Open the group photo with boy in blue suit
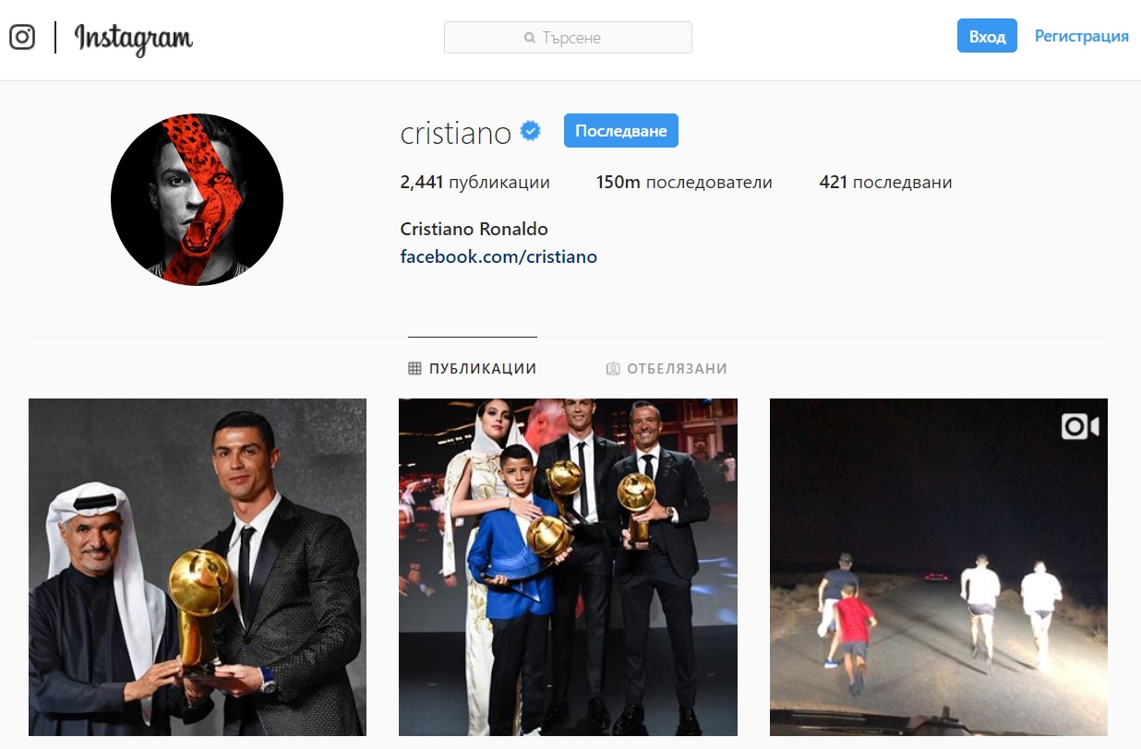The height and width of the screenshot is (749, 1141). (x=568, y=567)
